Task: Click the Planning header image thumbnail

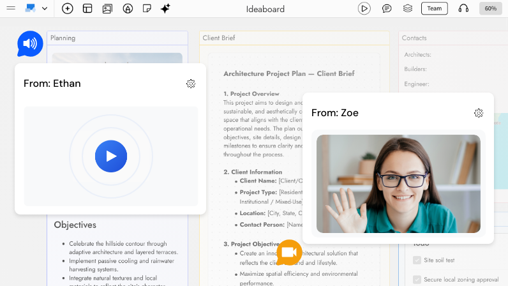Action: tap(117, 58)
